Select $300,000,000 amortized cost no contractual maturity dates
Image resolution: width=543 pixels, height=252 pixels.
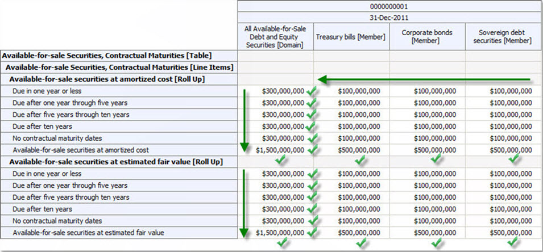[276, 138]
